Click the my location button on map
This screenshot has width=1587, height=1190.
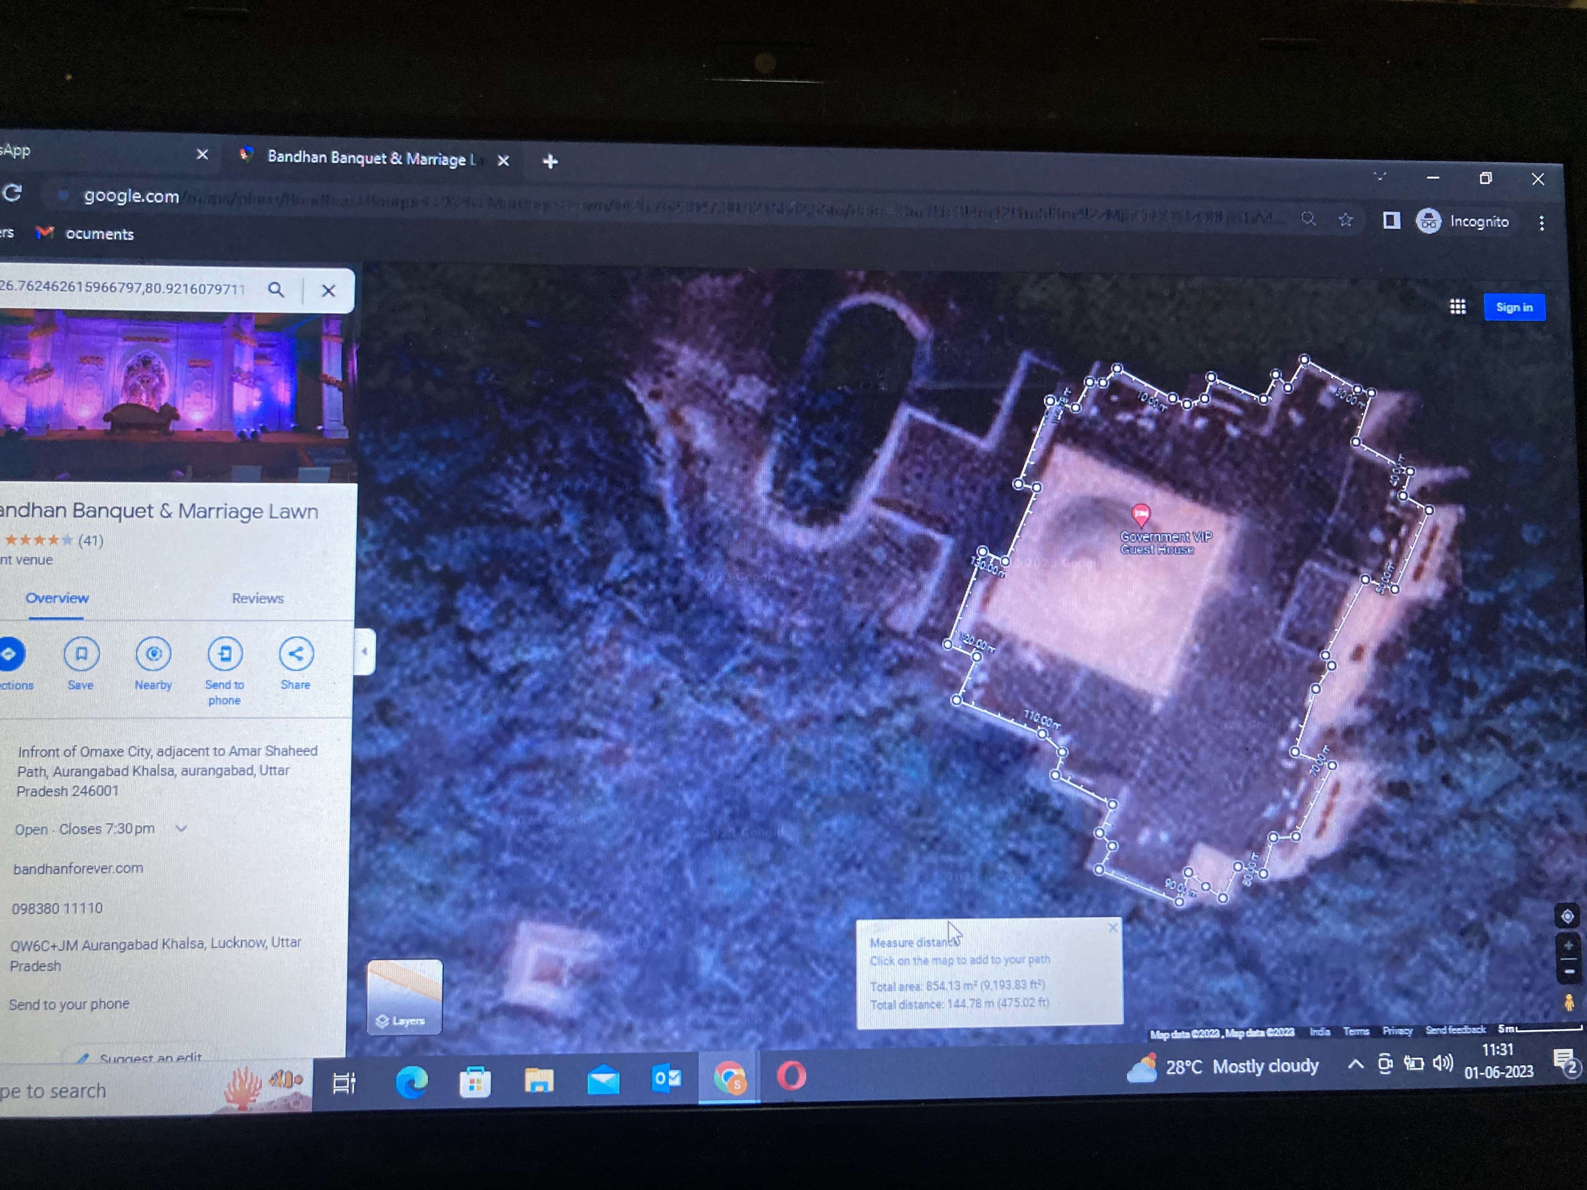tap(1567, 916)
